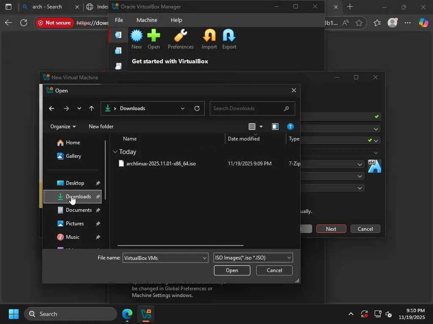
Task: Open Edge profile avatar
Action: coord(392,23)
